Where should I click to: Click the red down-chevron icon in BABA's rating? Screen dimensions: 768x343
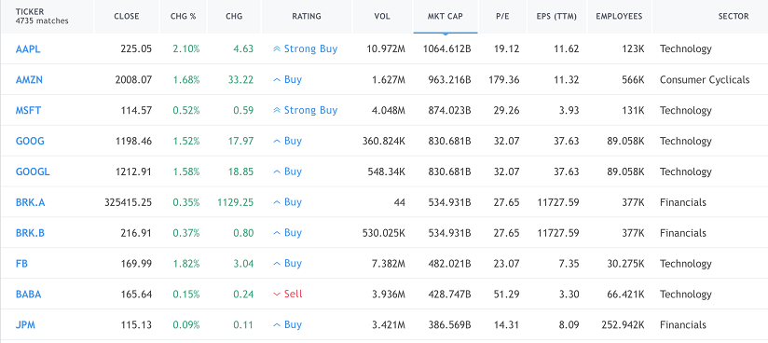click(x=277, y=294)
